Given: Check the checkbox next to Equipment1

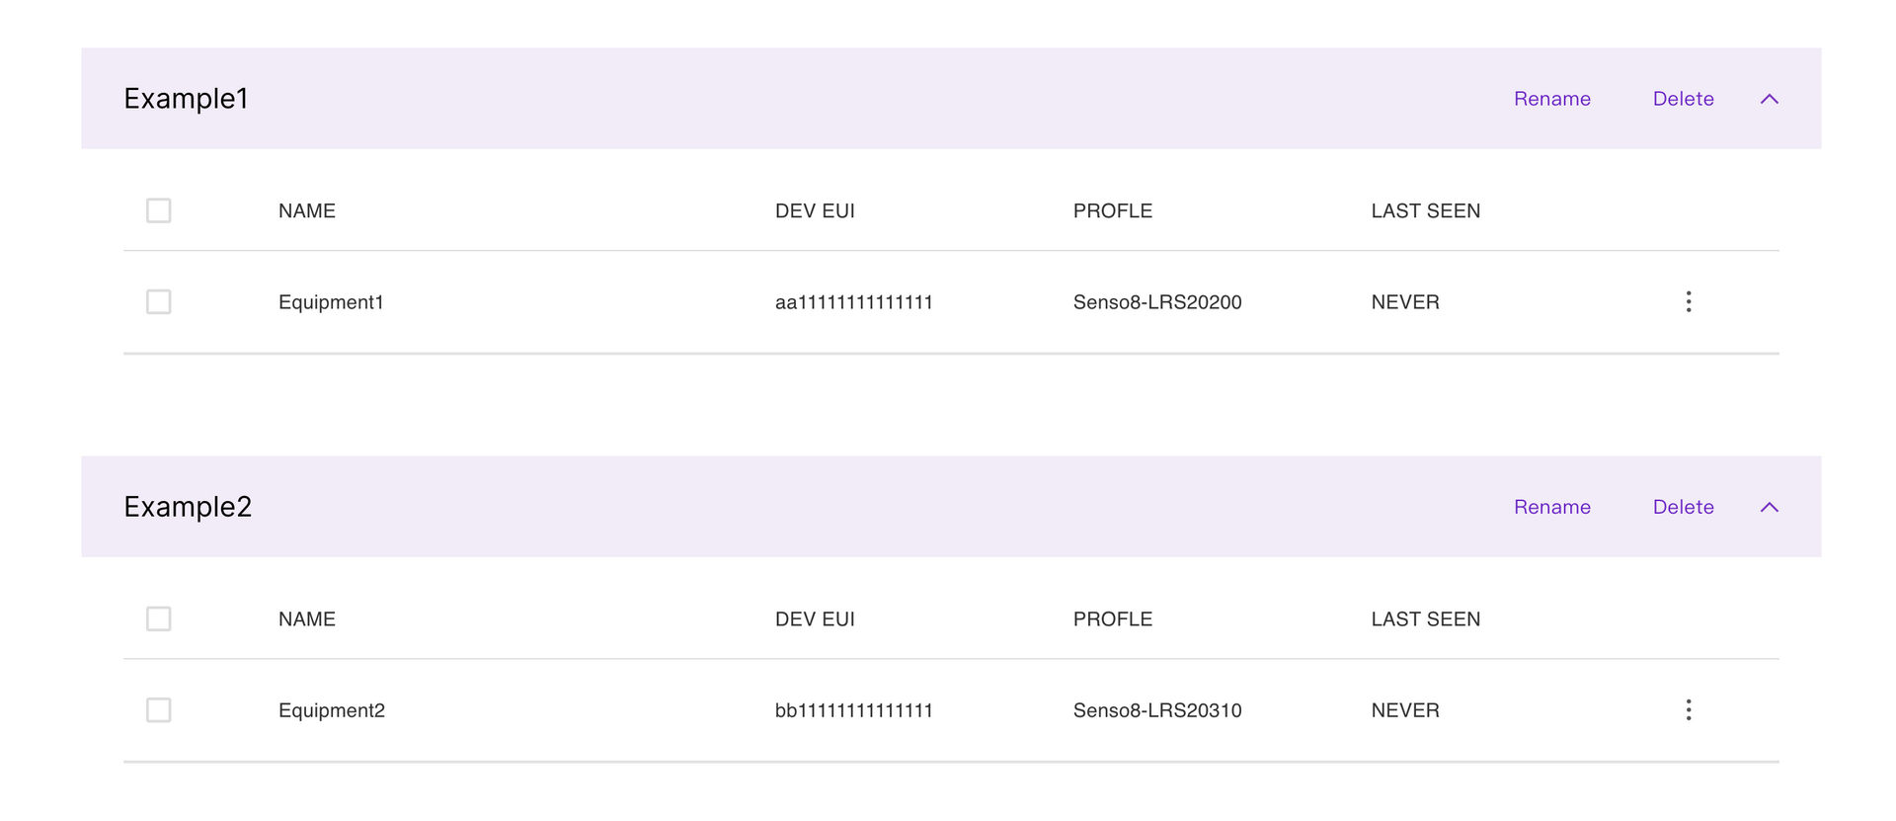Looking at the screenshot, I should [158, 301].
